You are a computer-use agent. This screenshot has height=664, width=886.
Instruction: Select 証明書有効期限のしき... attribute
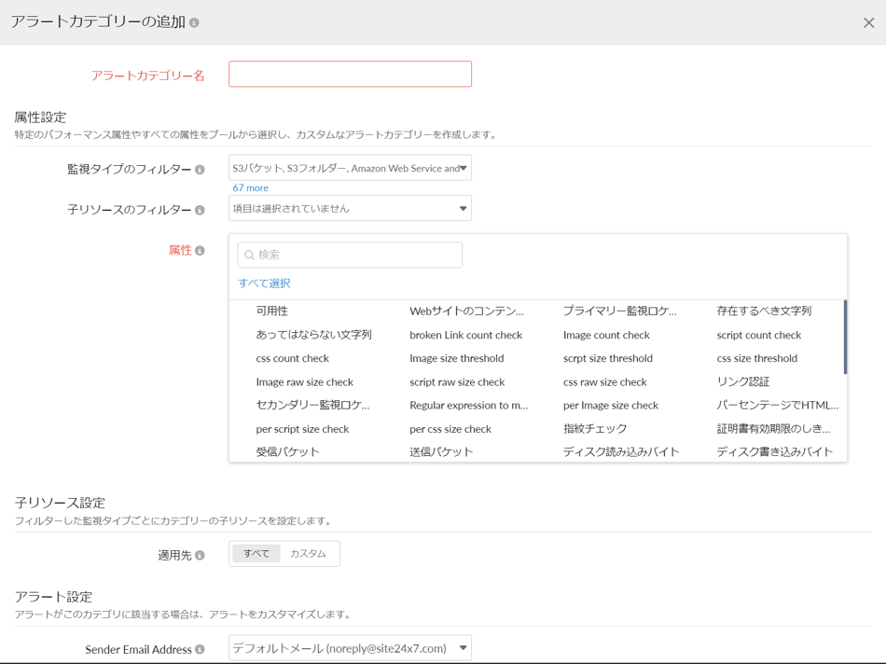773,429
